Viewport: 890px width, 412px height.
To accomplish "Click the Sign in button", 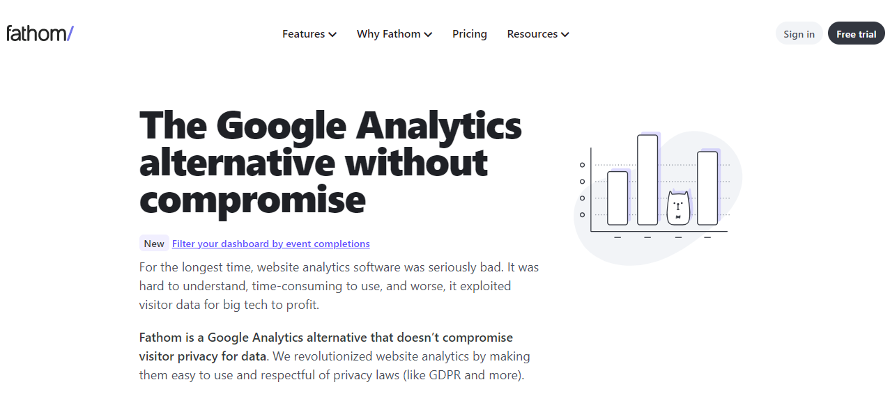I will [x=799, y=33].
